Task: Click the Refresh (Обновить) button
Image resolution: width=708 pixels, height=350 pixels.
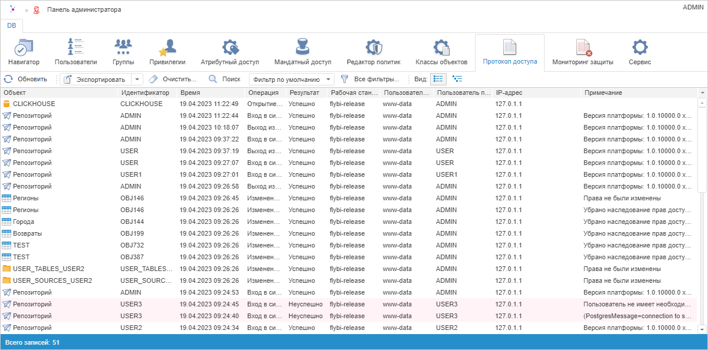Action: pos(25,79)
